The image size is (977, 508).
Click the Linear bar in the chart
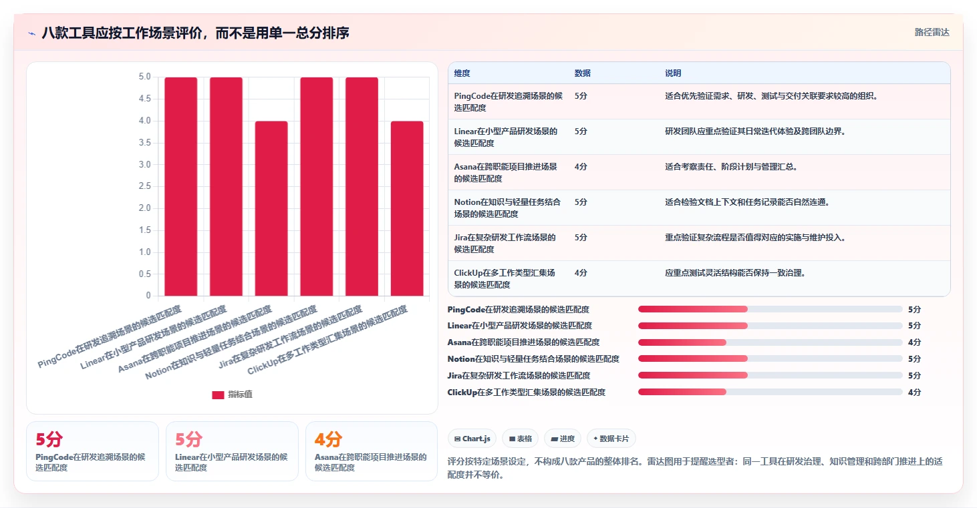(226, 186)
